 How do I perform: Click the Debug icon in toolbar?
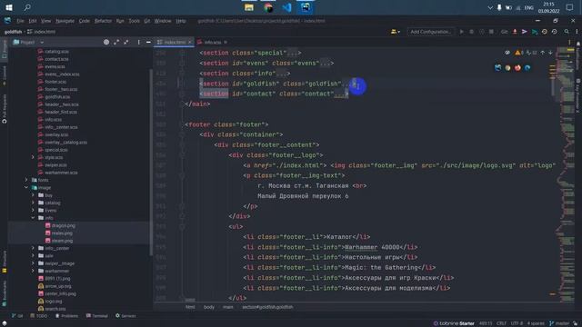pyautogui.click(x=472, y=32)
